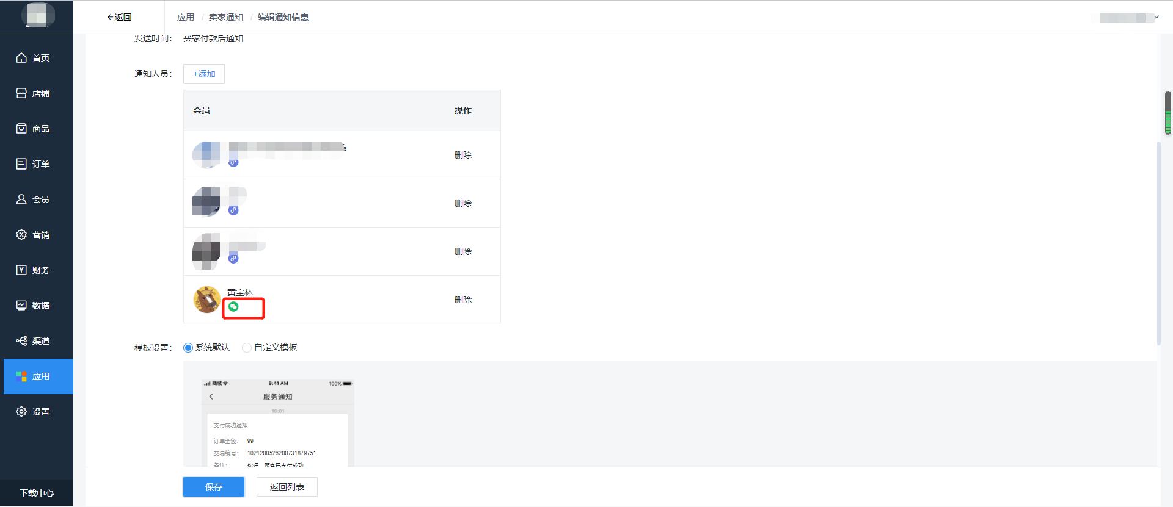1173x507 pixels.
Task: Open the 数据 data menu item
Action: click(40, 306)
